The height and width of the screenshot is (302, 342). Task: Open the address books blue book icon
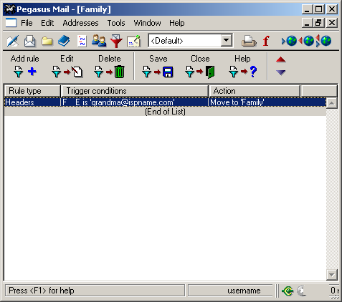[x=64, y=41]
